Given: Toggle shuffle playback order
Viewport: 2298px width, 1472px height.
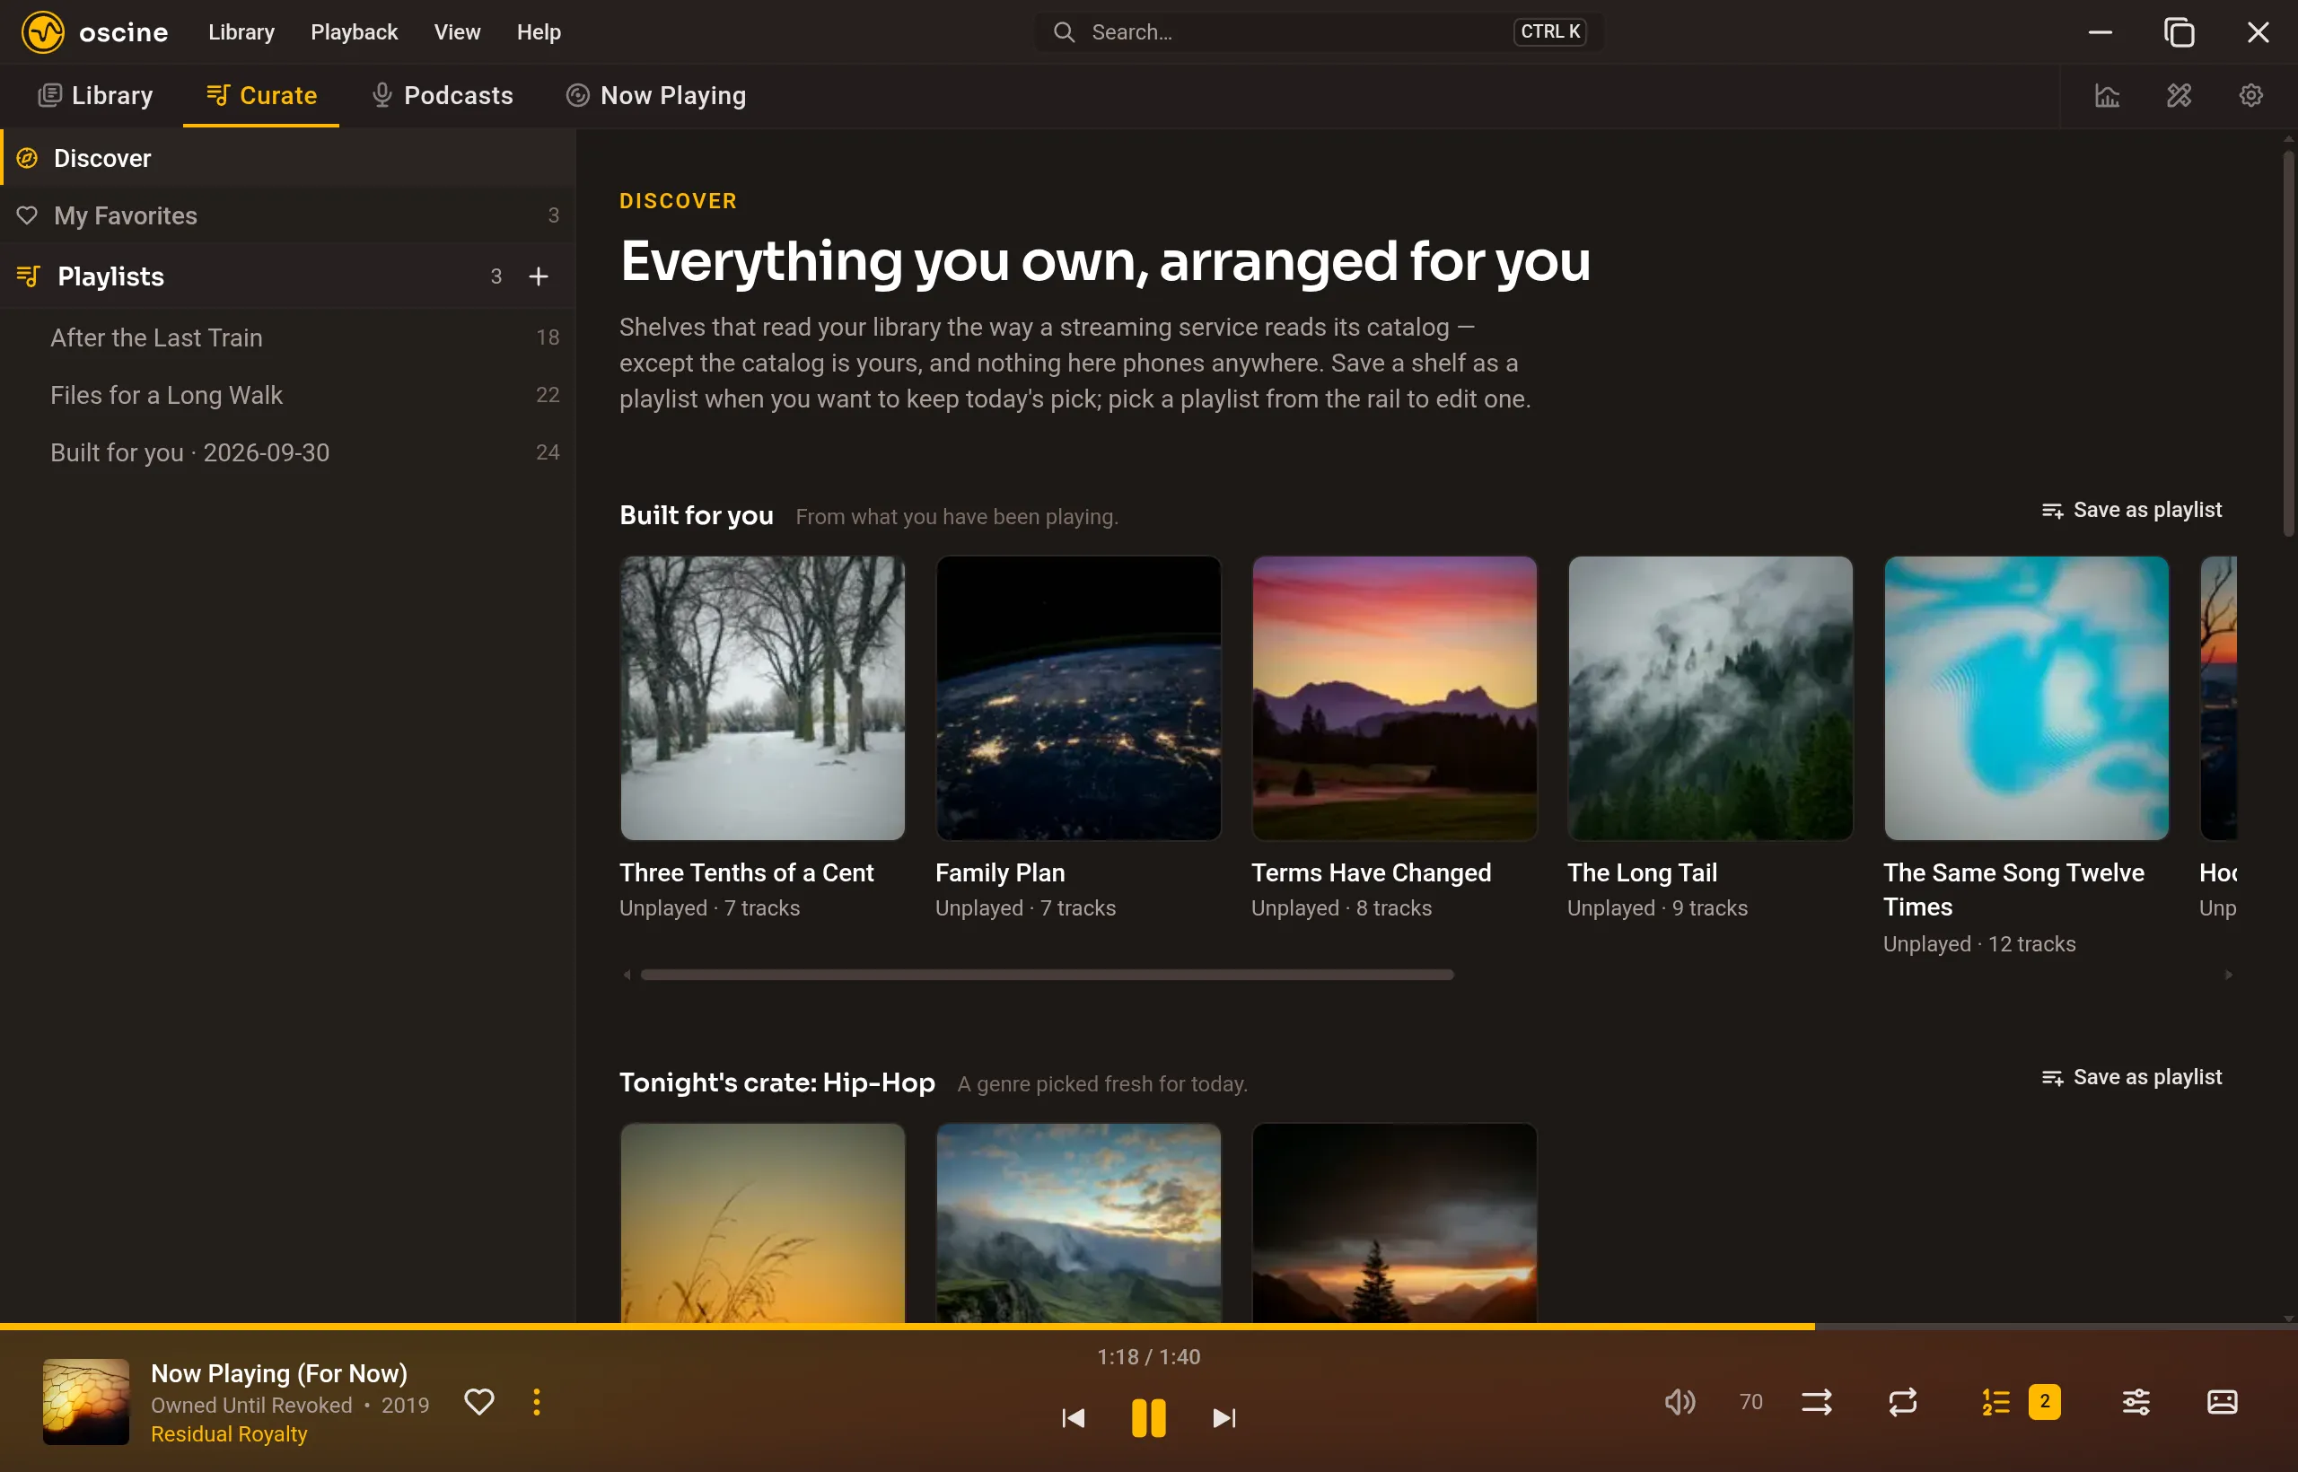Looking at the screenshot, I should (x=1816, y=1402).
